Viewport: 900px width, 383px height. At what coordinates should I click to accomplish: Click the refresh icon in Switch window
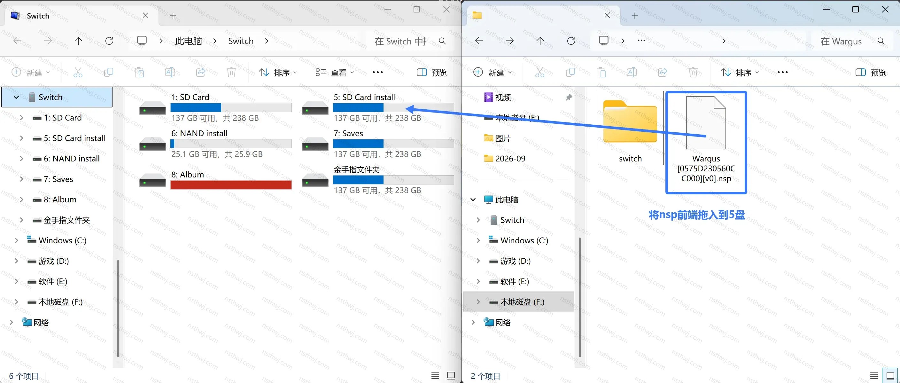coord(109,41)
